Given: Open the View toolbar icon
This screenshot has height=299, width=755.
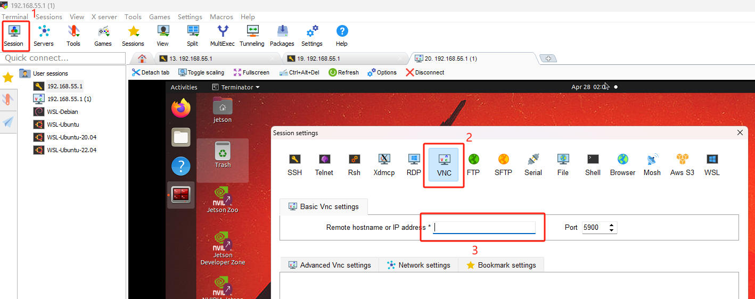Looking at the screenshot, I should (x=163, y=36).
